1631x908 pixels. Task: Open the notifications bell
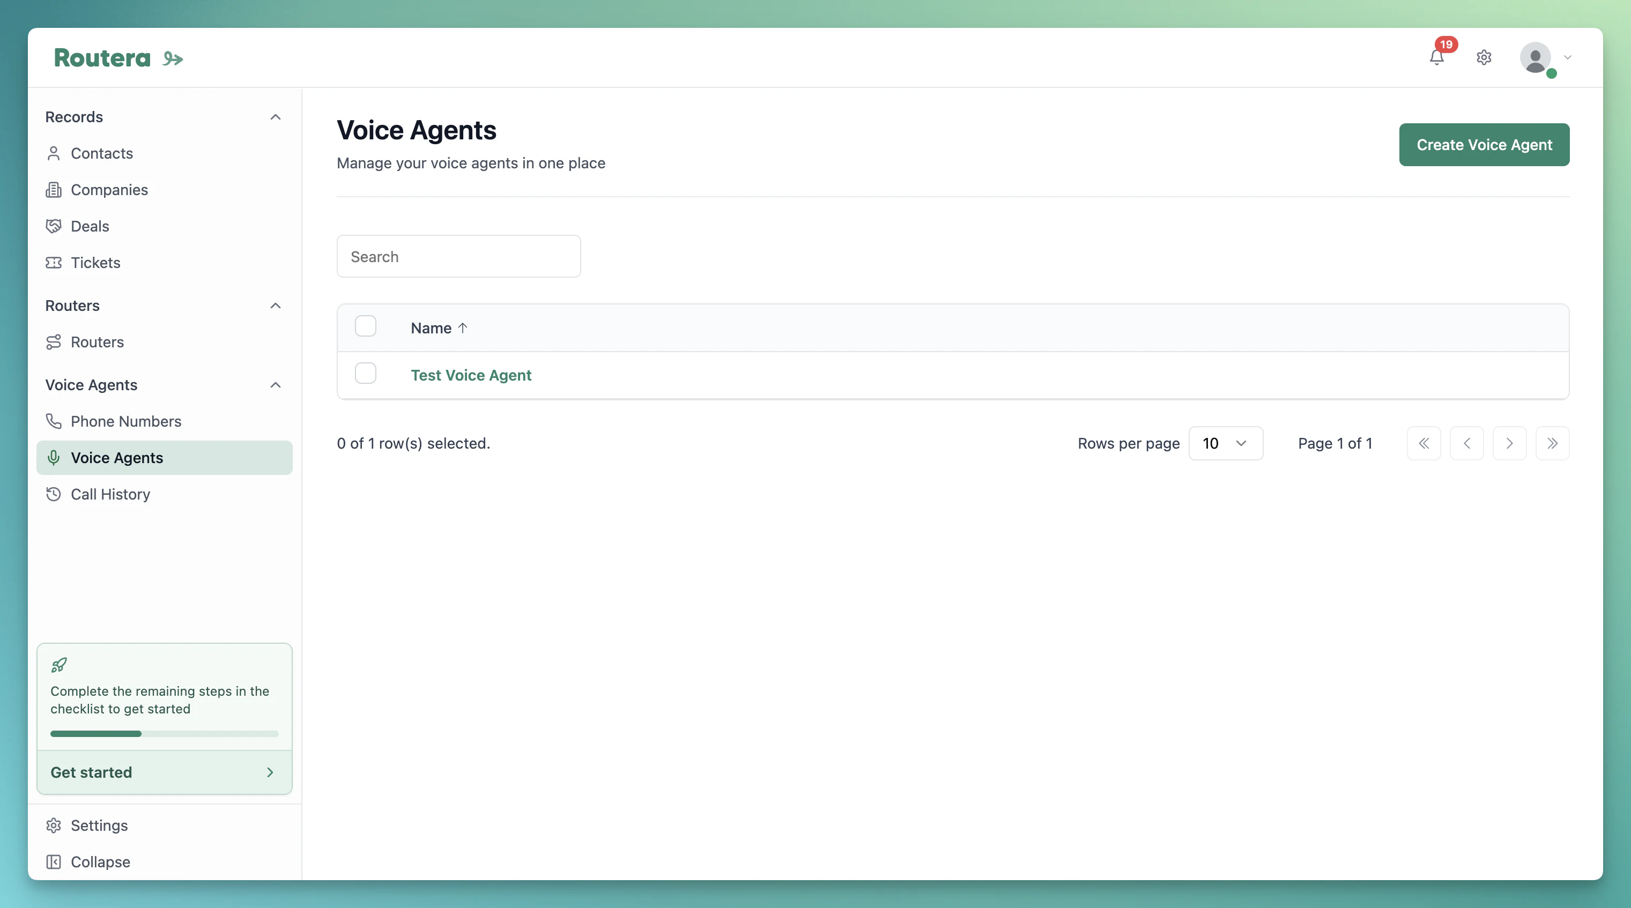tap(1436, 57)
